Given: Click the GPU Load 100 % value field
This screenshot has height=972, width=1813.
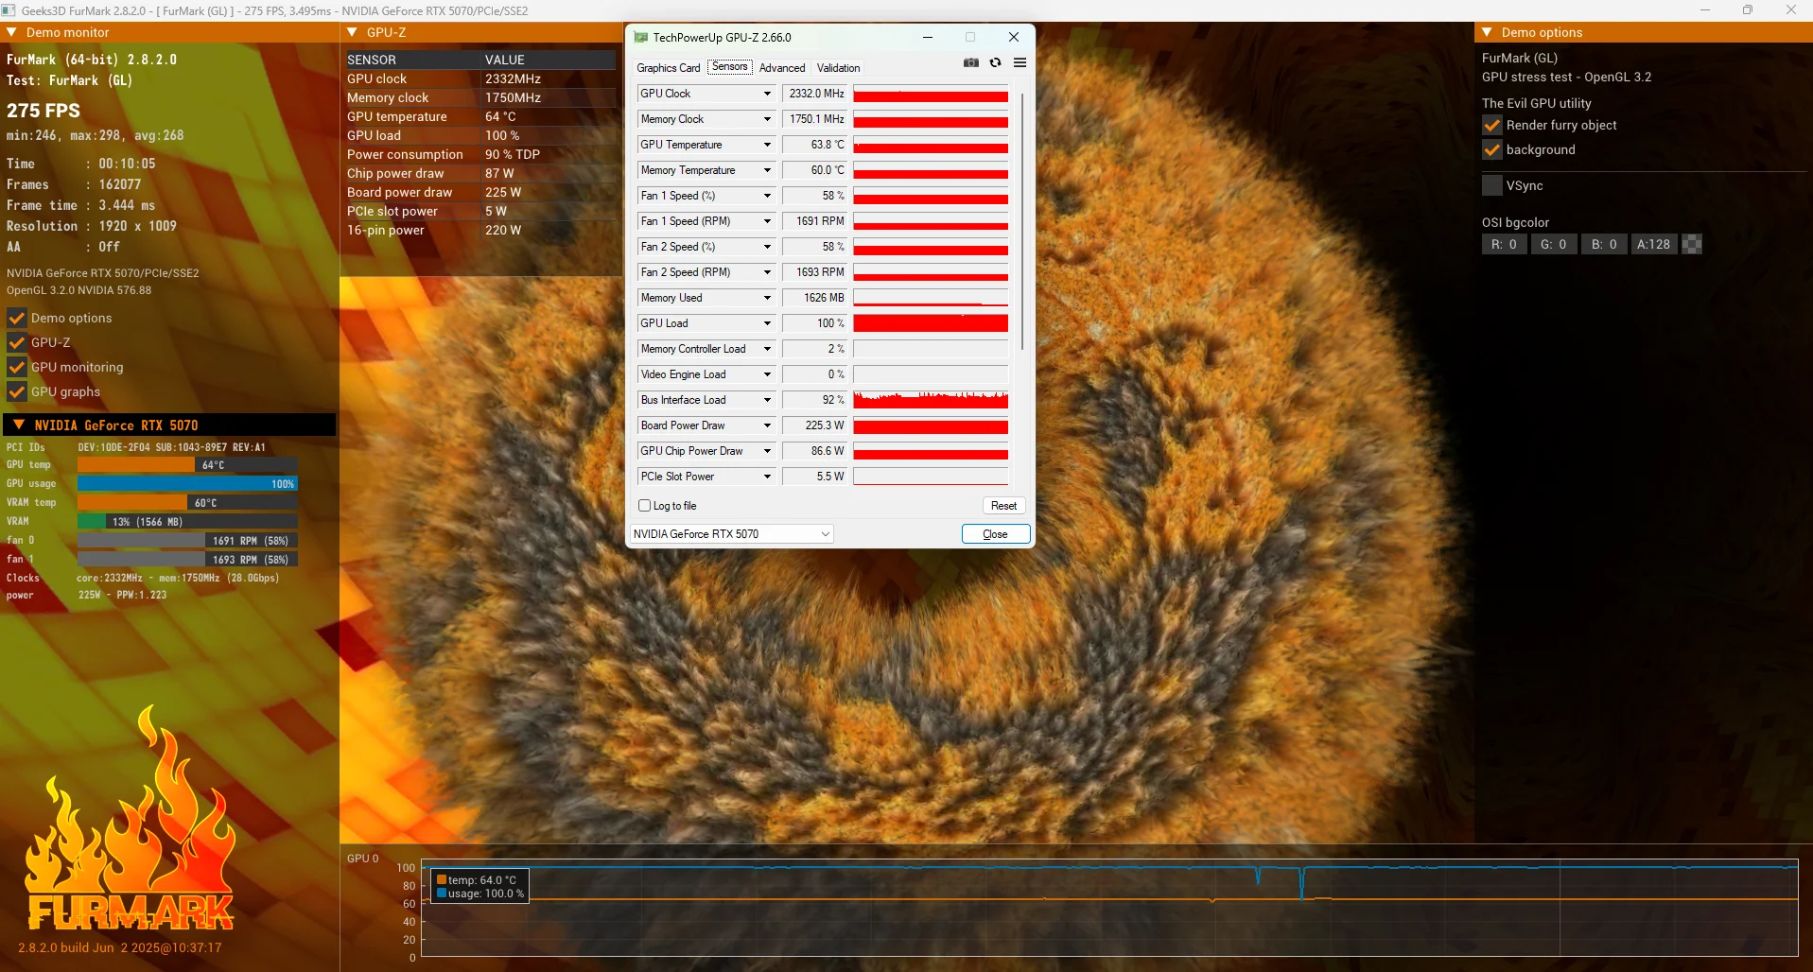Looking at the screenshot, I should coord(815,323).
